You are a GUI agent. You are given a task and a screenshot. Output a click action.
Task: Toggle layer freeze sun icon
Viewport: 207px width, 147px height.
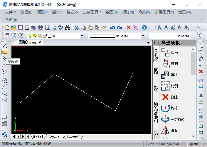pos(35,36)
